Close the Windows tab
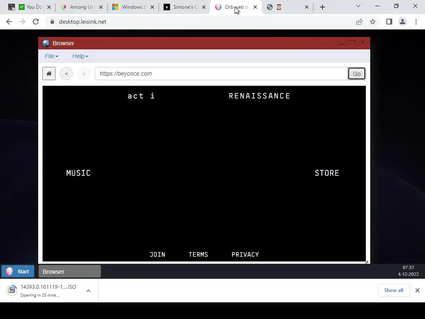The height and width of the screenshot is (319, 425). tap(152, 7)
